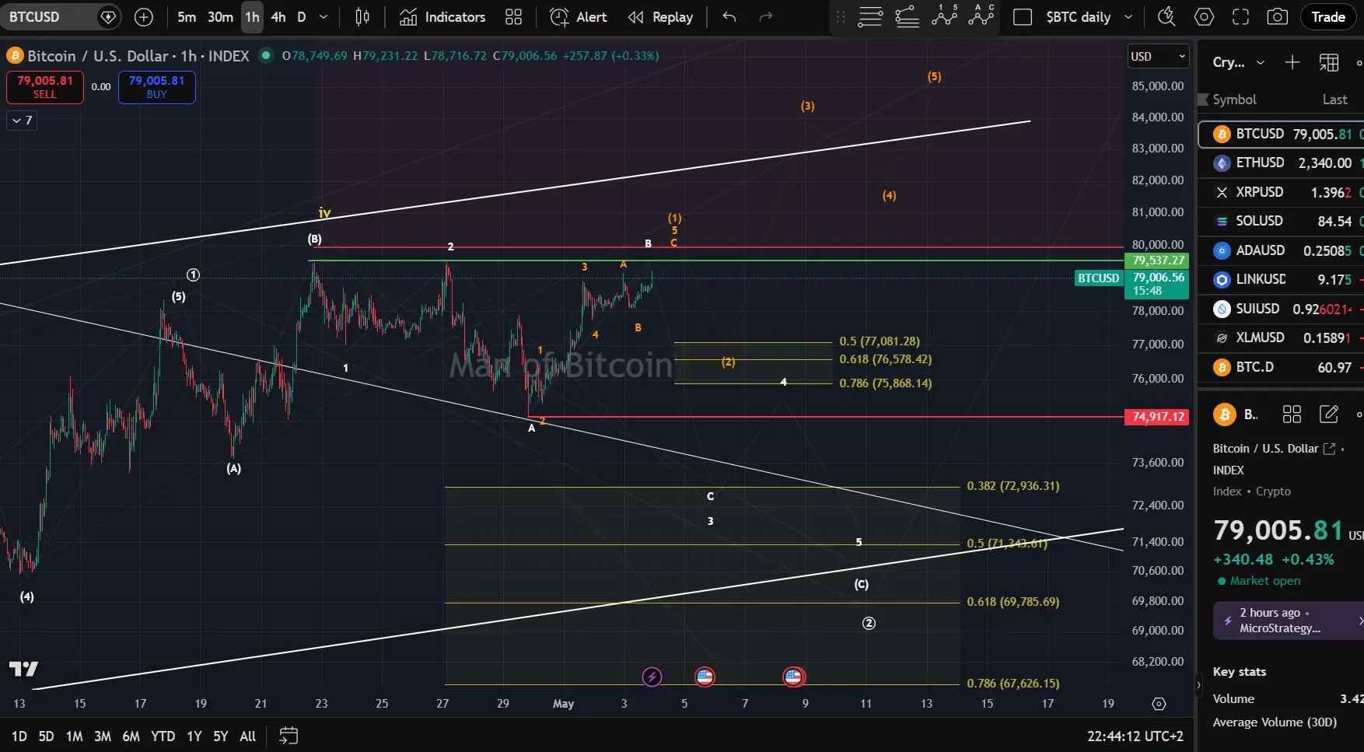Add a symbol to the watchlist
This screenshot has width=1364, height=752.
click(x=1292, y=62)
